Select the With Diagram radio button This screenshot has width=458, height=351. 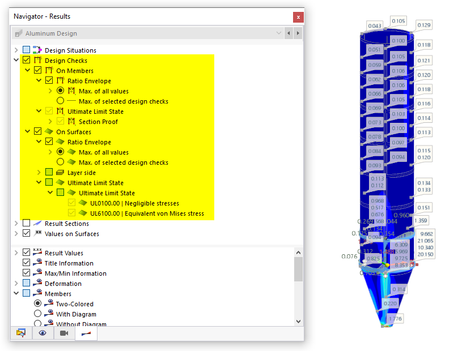tap(37, 314)
